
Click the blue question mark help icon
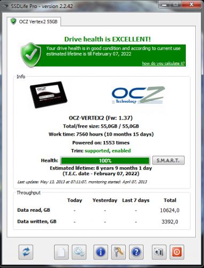[136, 252]
